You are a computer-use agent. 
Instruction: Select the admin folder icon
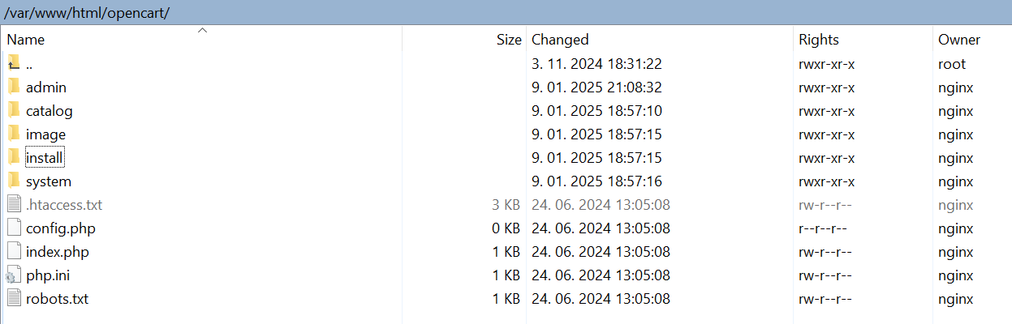[x=13, y=87]
